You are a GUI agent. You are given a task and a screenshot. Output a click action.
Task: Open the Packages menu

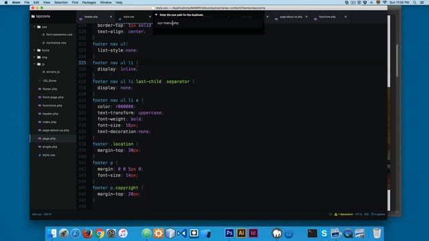[x=89, y=3]
